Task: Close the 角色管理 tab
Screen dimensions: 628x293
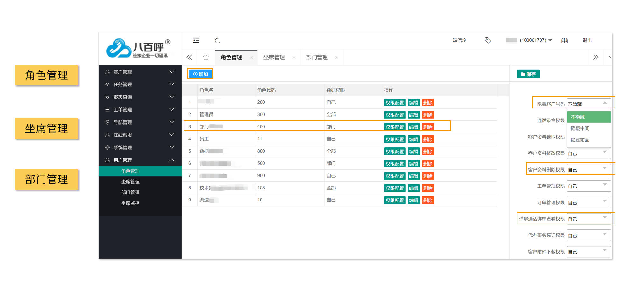Action: point(251,58)
